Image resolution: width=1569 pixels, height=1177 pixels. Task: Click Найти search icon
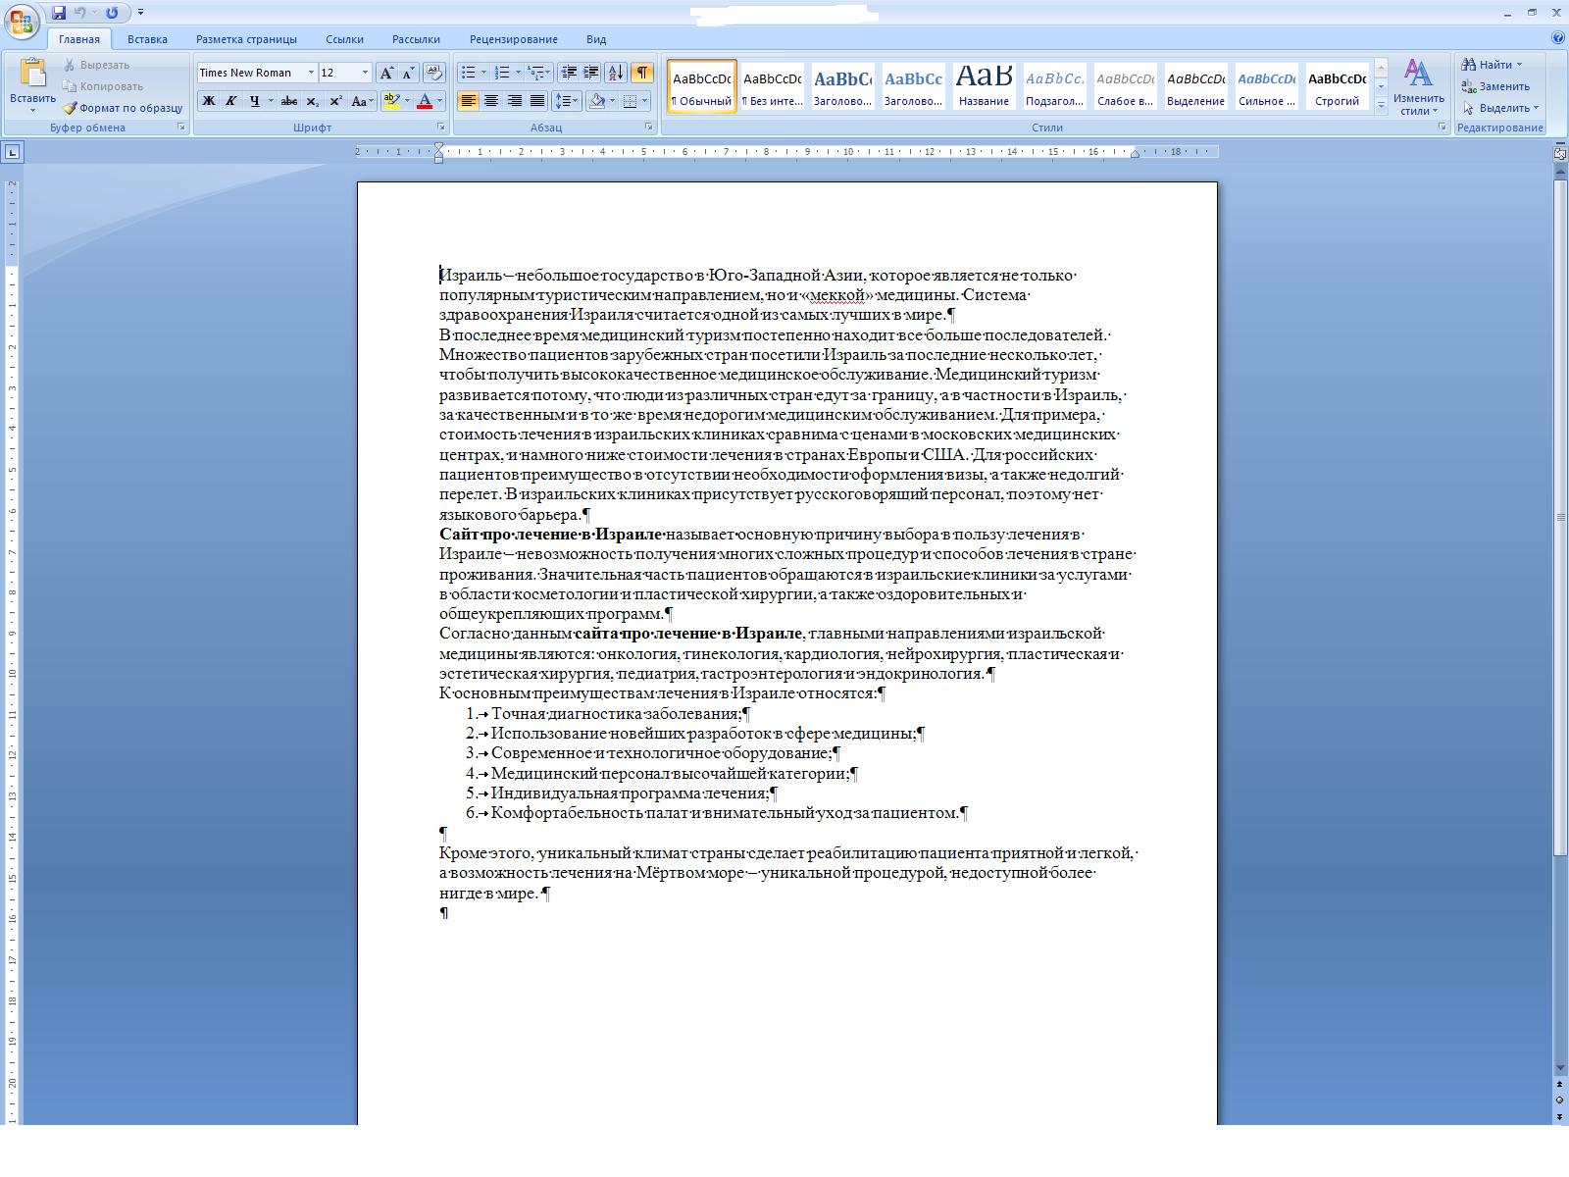click(x=1491, y=65)
